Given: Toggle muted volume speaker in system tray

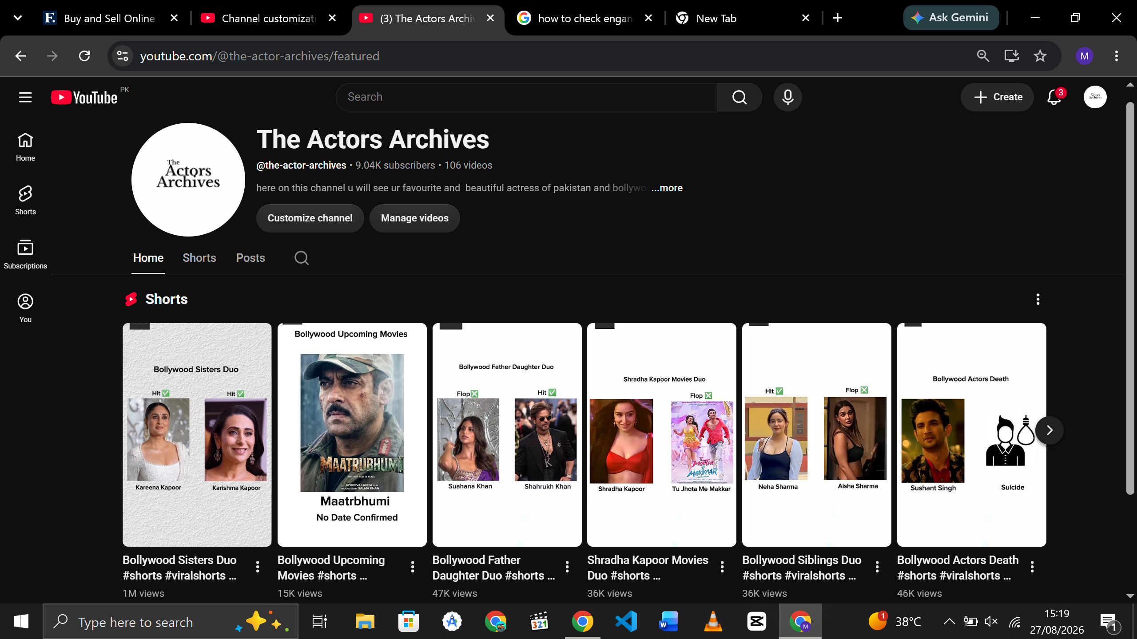Looking at the screenshot, I should [991, 621].
